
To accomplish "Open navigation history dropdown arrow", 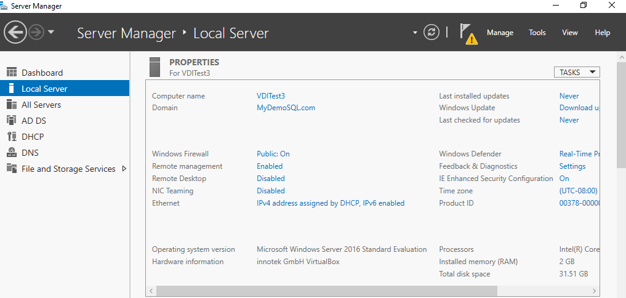I will click(51, 32).
